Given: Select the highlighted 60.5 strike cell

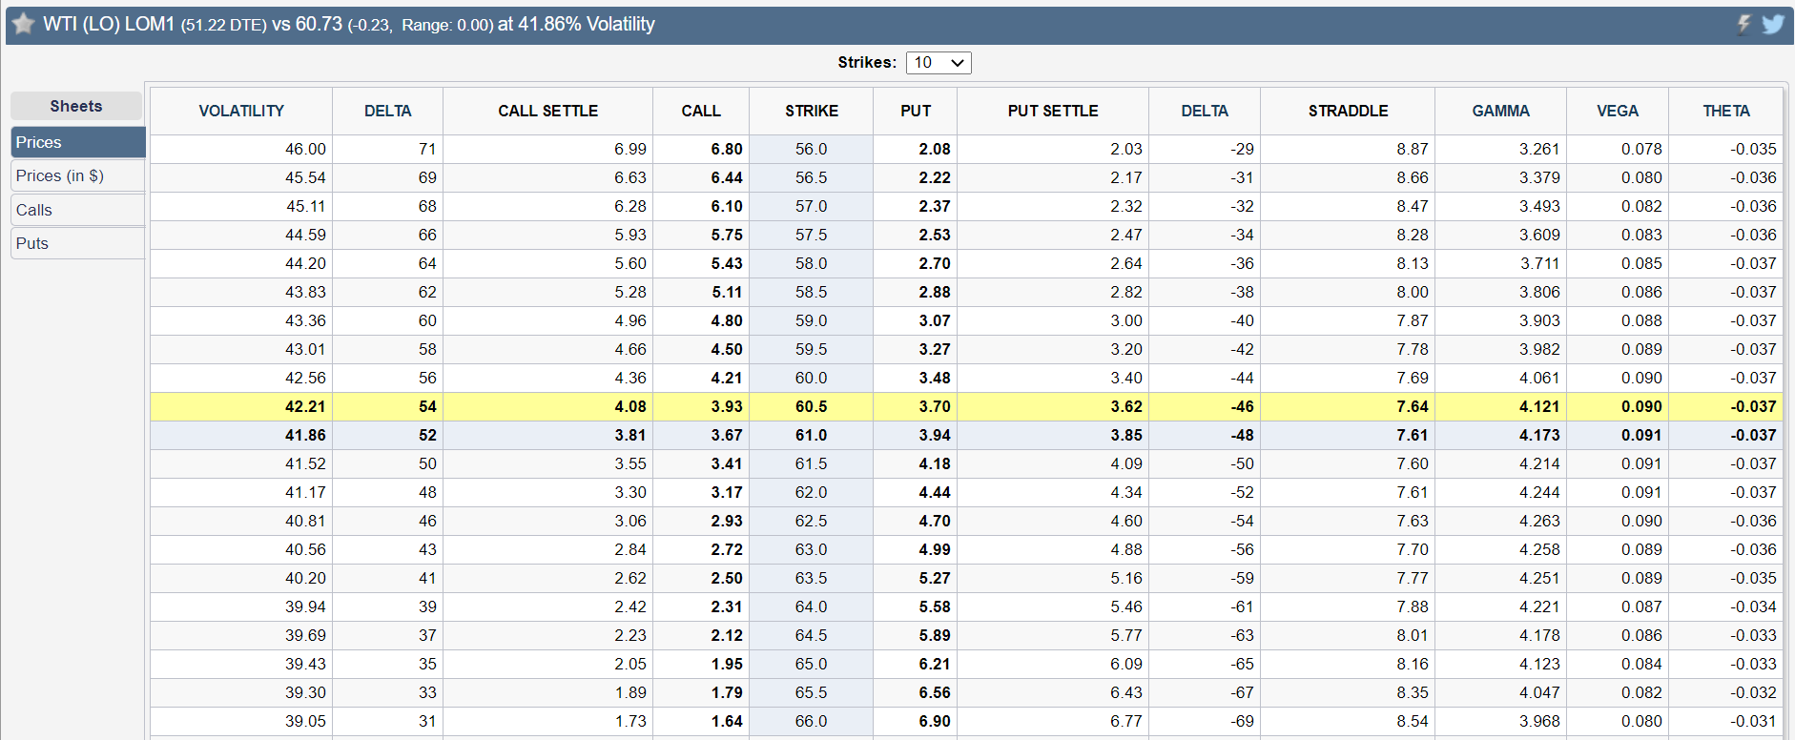Looking at the screenshot, I should tap(812, 406).
